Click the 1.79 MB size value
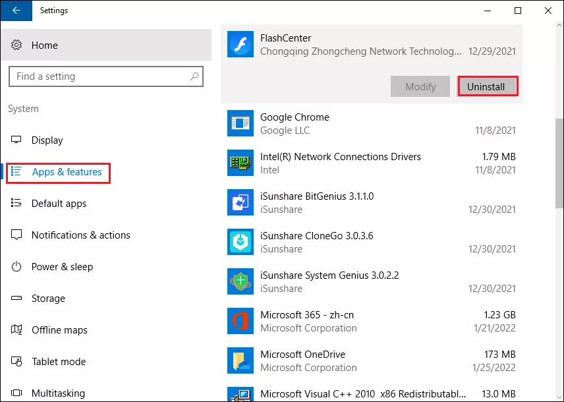 coord(499,157)
